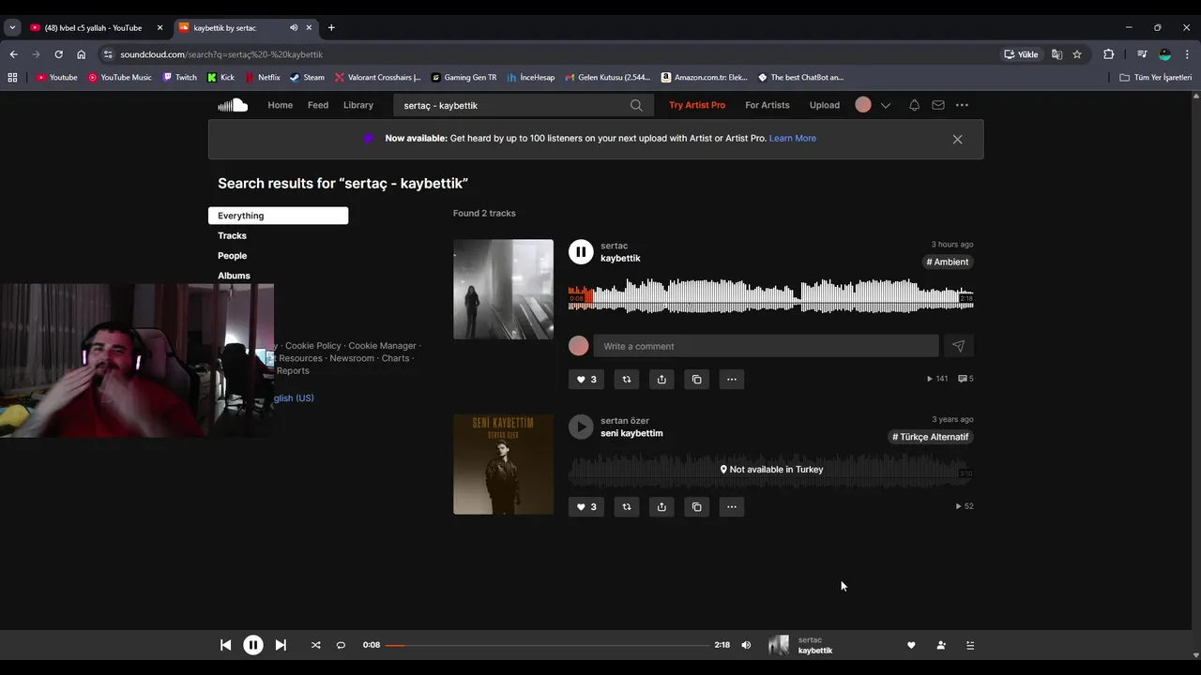
Task: Click the search magnifier icon
Action: pos(636,105)
